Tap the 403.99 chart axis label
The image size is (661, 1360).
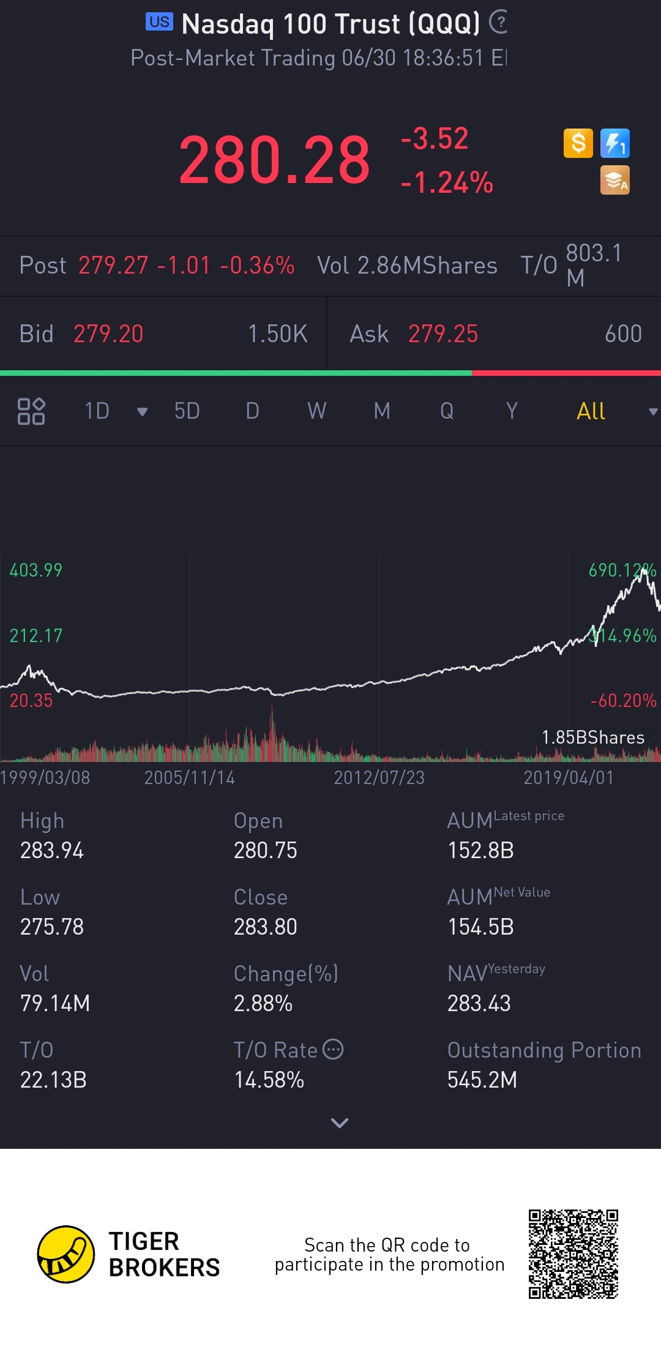(x=36, y=570)
